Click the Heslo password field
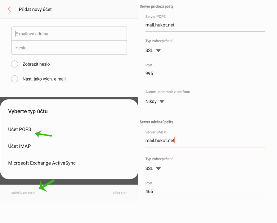Screen dimensions: 277x223 tap(69, 48)
